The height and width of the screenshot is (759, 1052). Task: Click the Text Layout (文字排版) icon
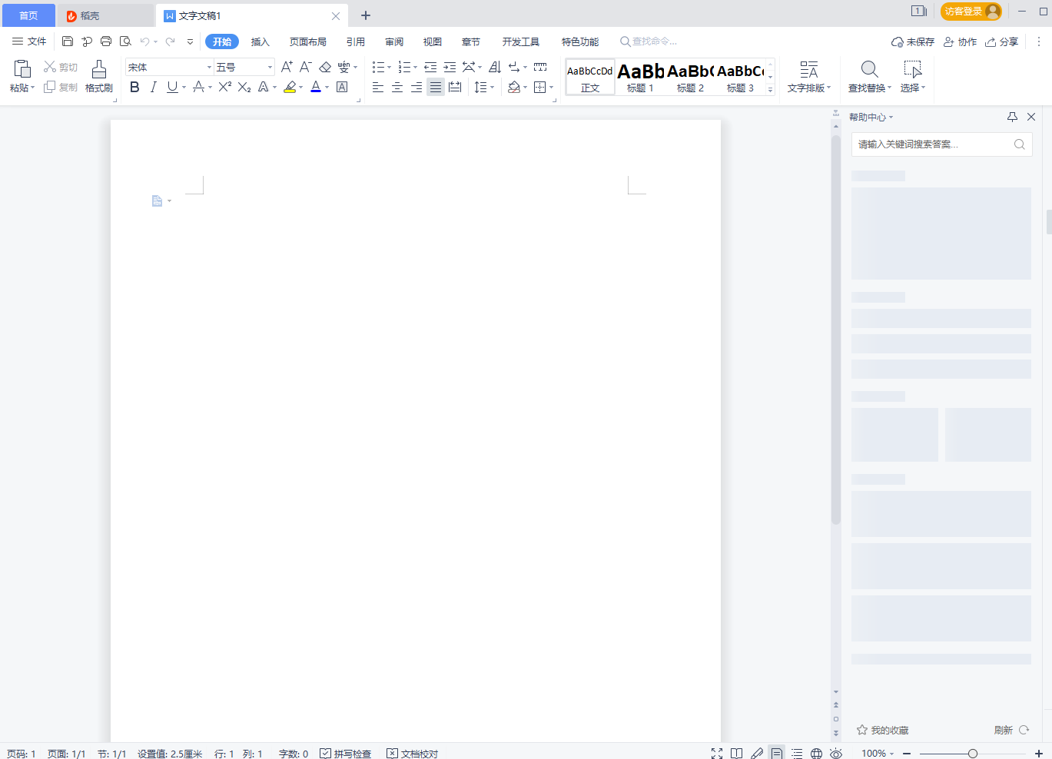coord(809,69)
